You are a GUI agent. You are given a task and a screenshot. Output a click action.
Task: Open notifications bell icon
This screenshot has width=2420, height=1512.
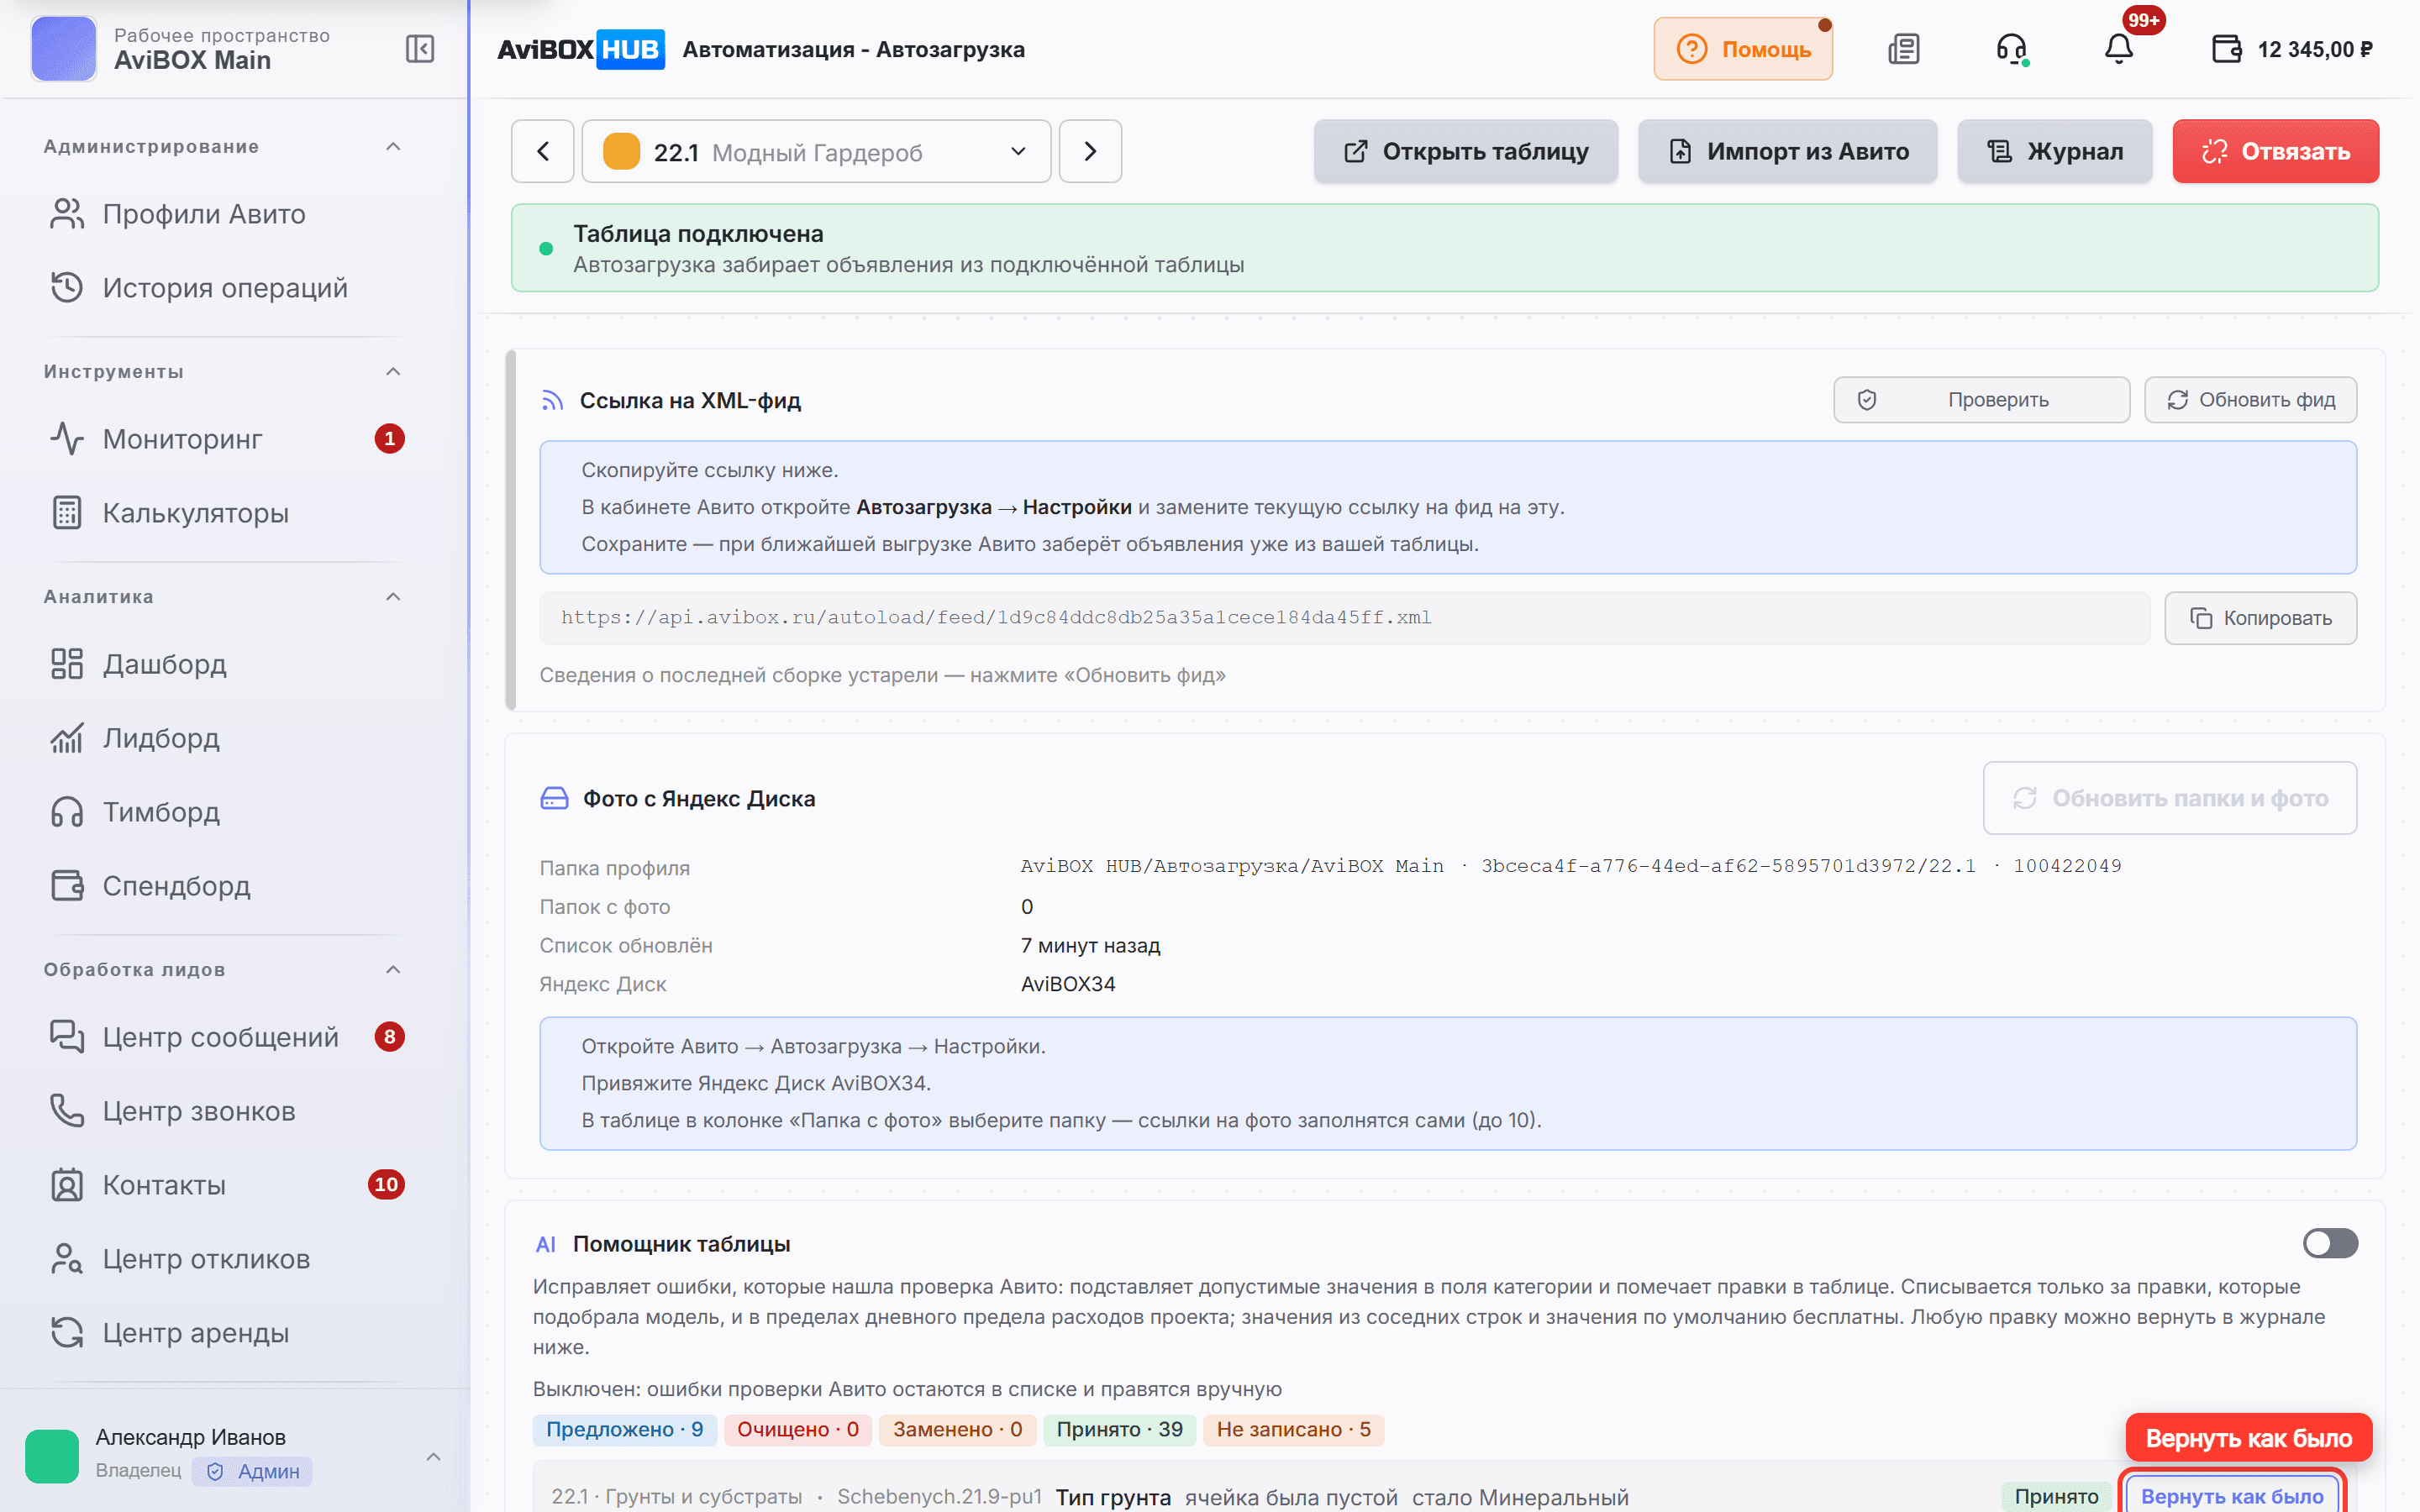point(2119,49)
